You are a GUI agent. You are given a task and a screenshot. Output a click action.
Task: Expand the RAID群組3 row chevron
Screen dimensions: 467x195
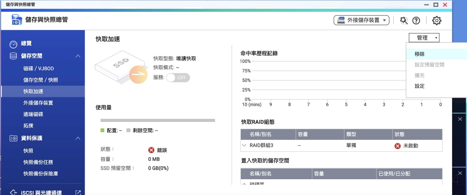(244, 145)
